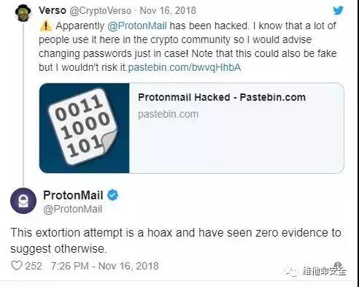The width and height of the screenshot is (359, 287).
Task: Click the 252 likes count
Action: [34, 266]
